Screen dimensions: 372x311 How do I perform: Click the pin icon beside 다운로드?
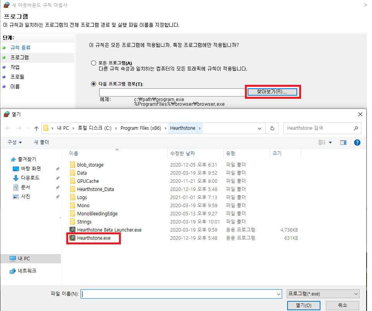57,178
